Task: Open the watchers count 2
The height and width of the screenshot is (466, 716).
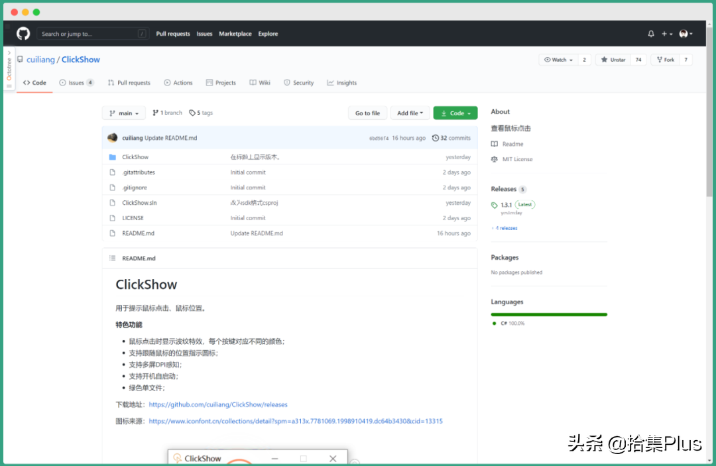Action: [x=584, y=60]
